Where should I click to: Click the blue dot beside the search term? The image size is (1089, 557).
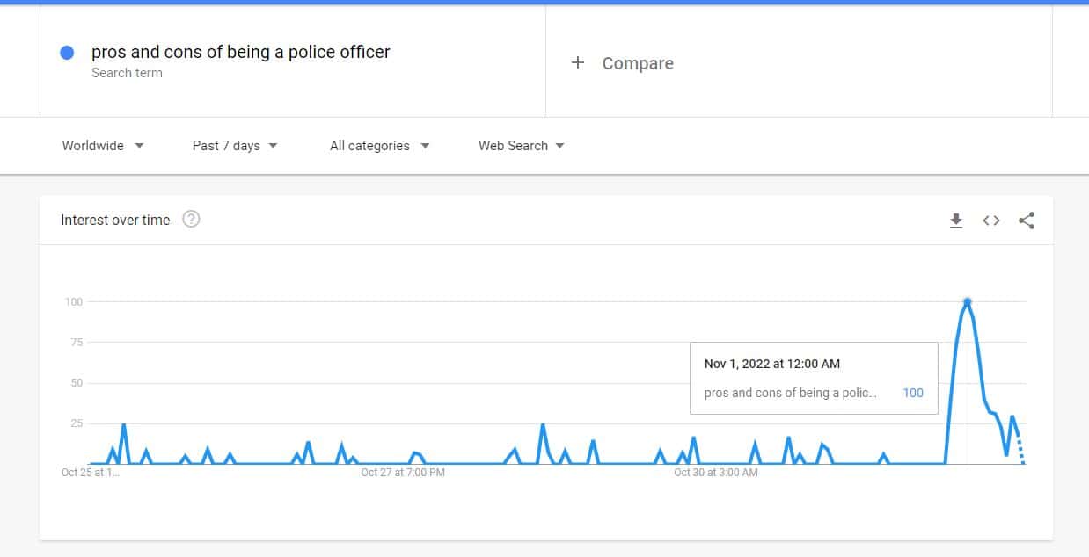[67, 53]
